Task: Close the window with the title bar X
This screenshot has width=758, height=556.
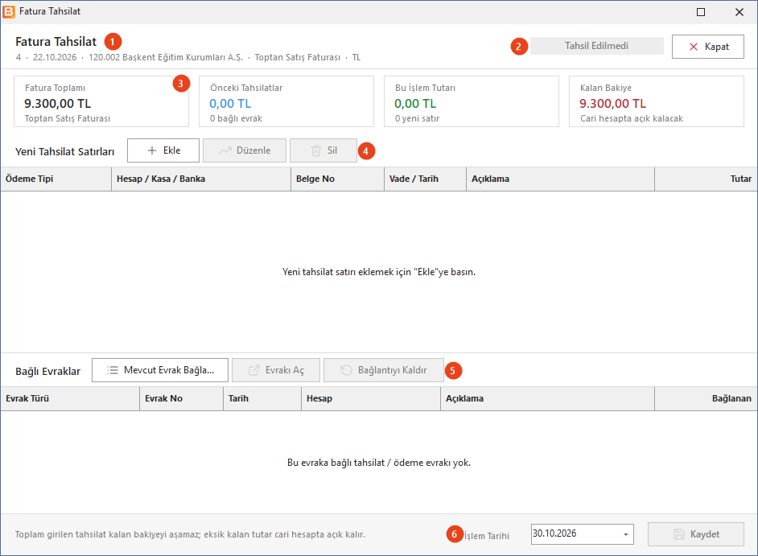Action: coord(739,12)
